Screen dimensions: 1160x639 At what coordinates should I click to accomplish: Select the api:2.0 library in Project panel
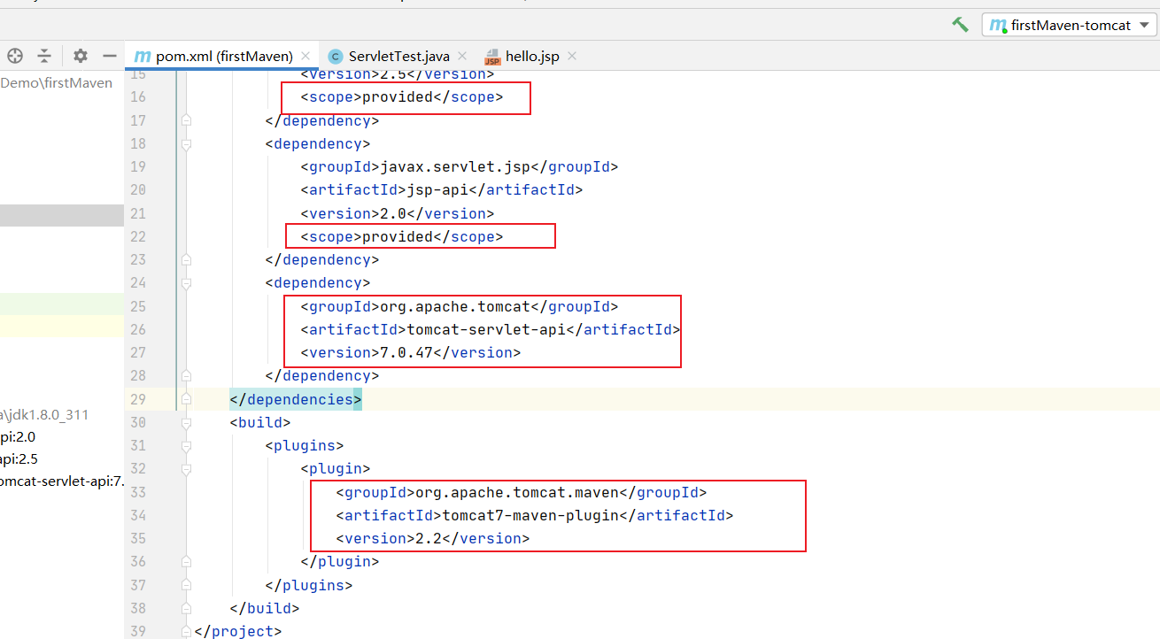19,436
